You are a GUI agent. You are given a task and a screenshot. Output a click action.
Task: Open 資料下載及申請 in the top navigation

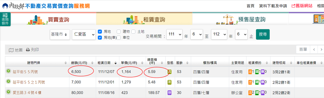273,6
